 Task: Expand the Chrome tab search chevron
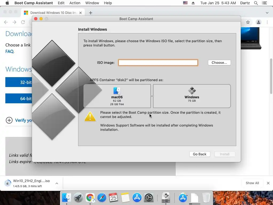(267, 13)
